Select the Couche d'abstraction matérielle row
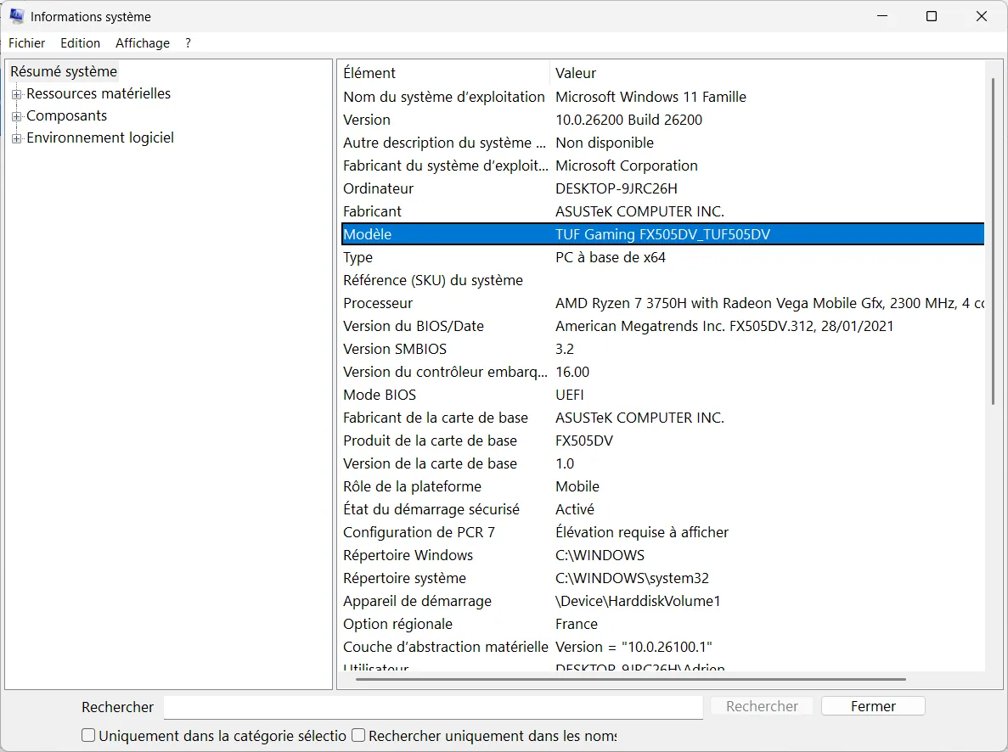 pyautogui.click(x=662, y=648)
